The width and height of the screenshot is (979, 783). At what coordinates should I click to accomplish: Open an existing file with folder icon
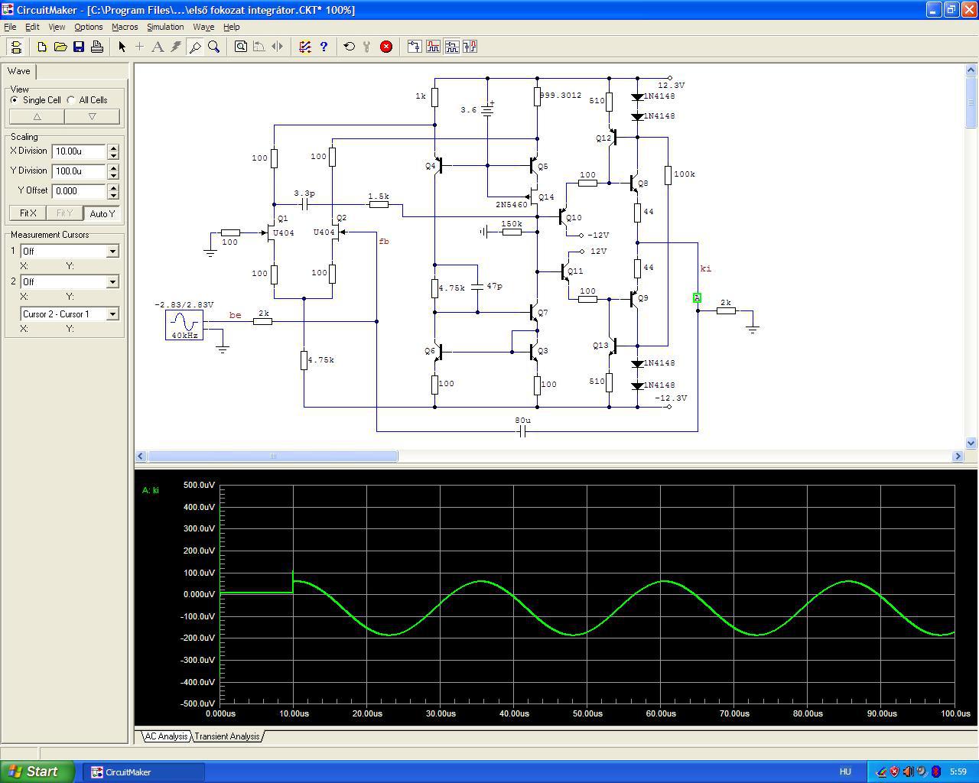pos(60,47)
